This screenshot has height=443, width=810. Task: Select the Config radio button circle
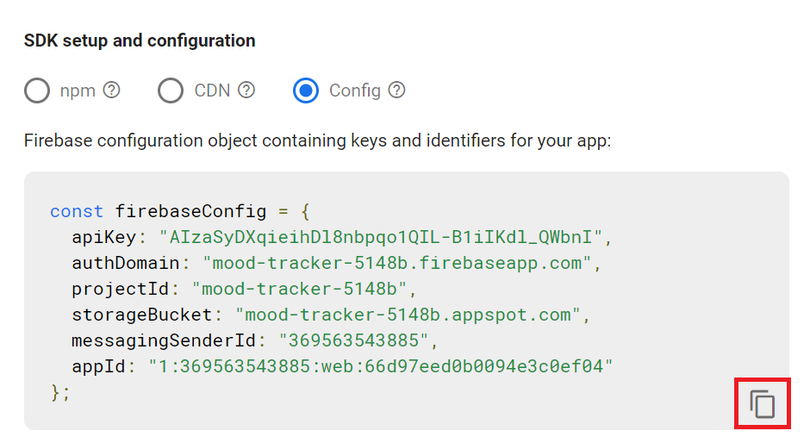pyautogui.click(x=306, y=90)
